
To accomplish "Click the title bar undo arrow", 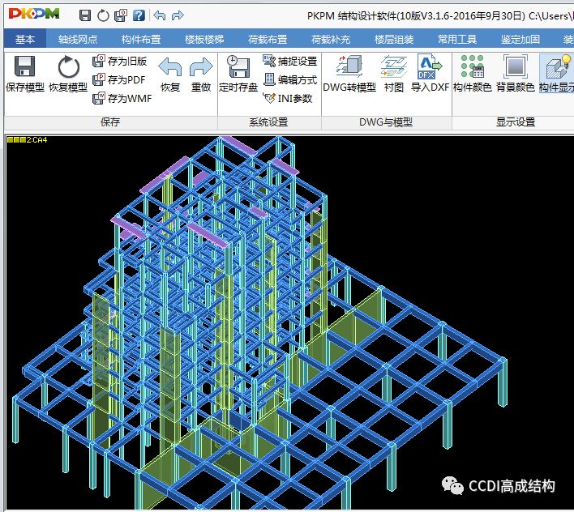I will click(x=160, y=15).
